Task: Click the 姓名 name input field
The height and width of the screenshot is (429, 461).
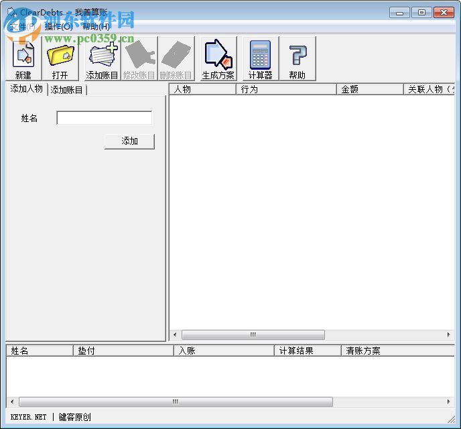Action: [105, 118]
